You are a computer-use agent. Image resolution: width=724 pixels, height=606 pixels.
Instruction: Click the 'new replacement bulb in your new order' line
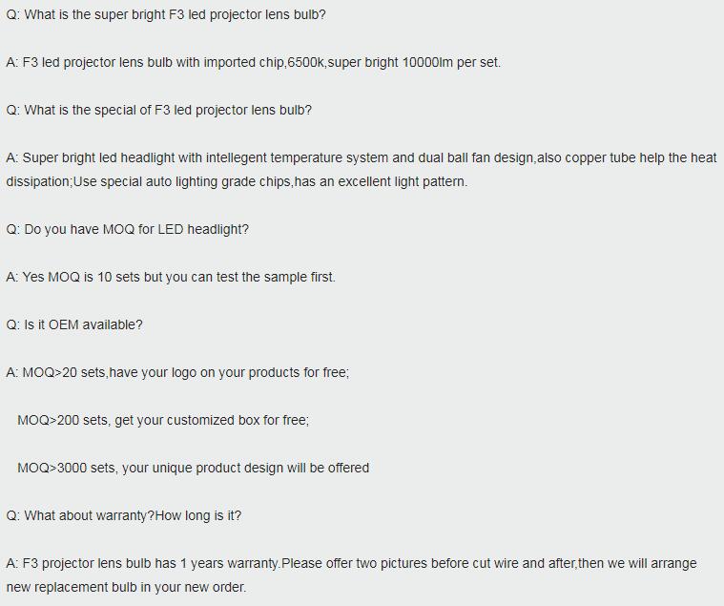point(126,588)
